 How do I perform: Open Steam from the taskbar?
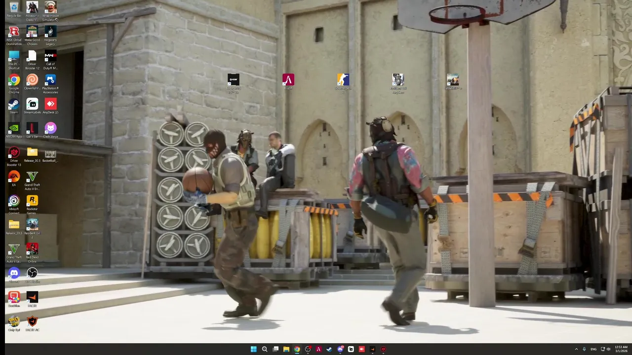(329, 349)
